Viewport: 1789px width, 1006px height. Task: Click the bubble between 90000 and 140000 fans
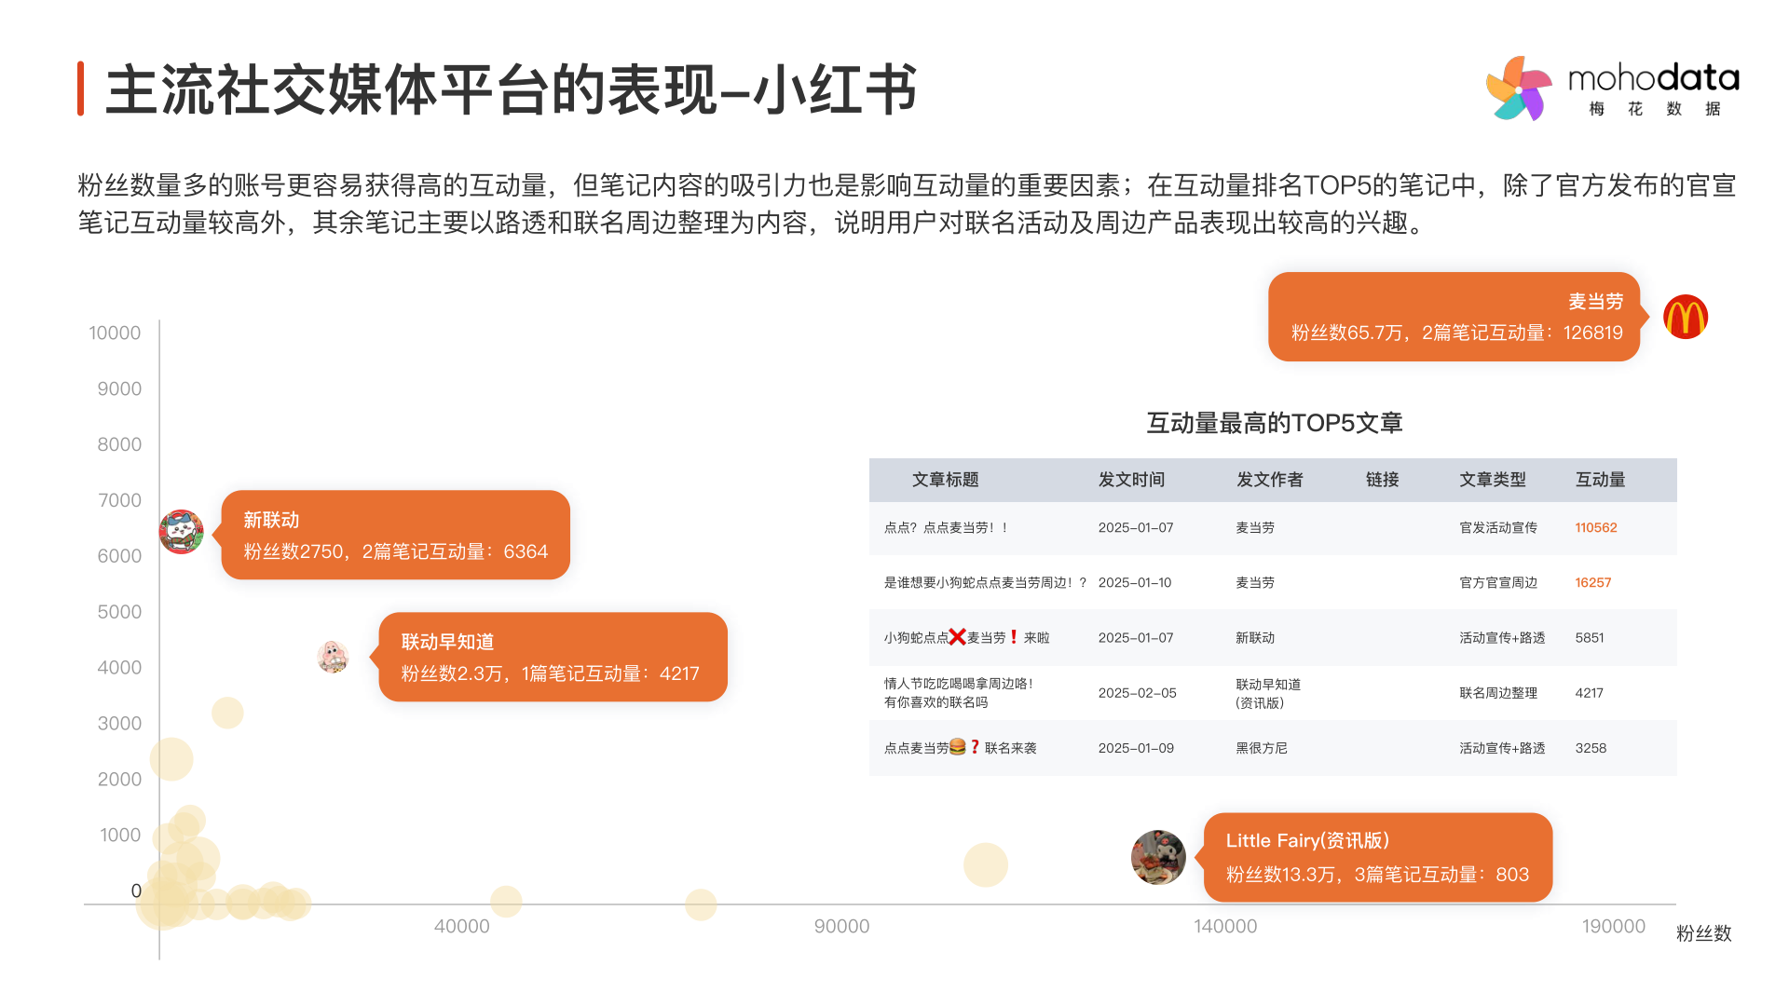pos(986,864)
